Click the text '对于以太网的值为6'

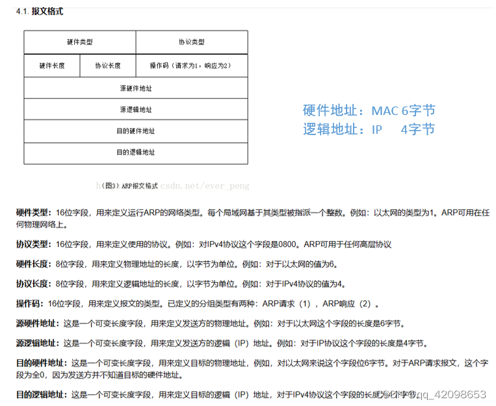pyautogui.click(x=300, y=264)
